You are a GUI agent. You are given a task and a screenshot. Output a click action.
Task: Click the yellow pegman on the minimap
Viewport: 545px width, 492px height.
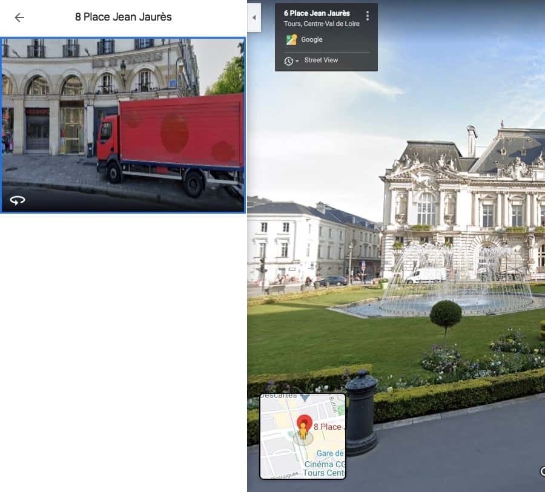303,431
